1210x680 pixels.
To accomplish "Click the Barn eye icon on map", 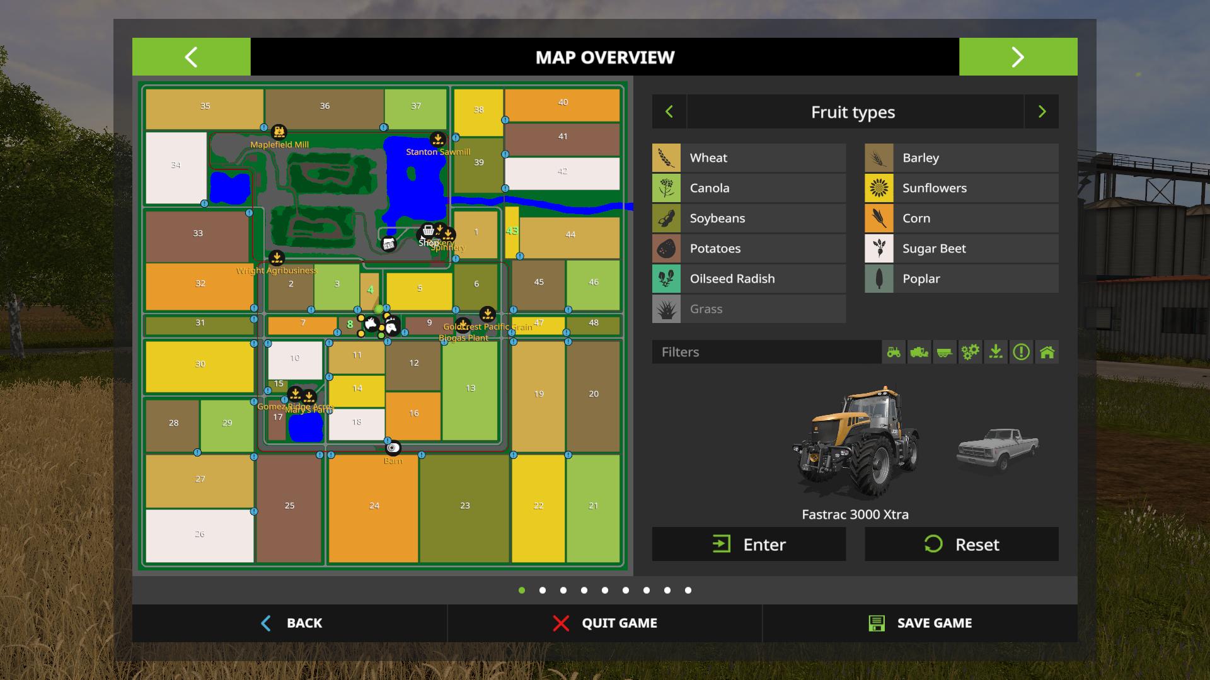I will (393, 448).
